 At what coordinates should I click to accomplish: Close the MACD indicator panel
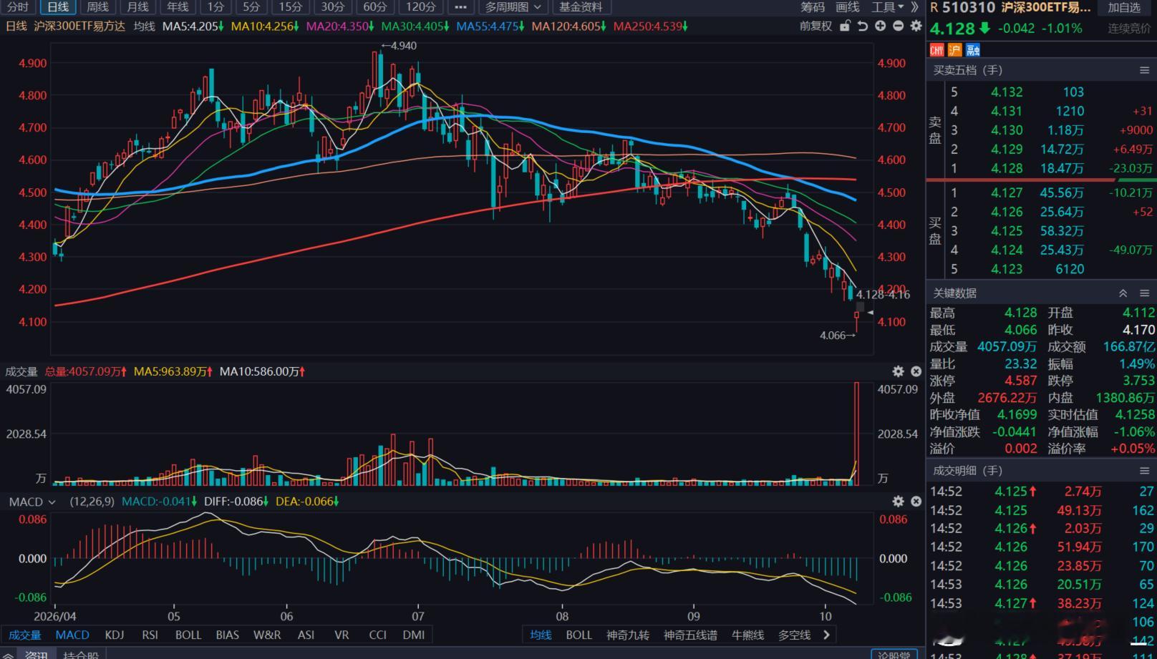pyautogui.click(x=916, y=502)
